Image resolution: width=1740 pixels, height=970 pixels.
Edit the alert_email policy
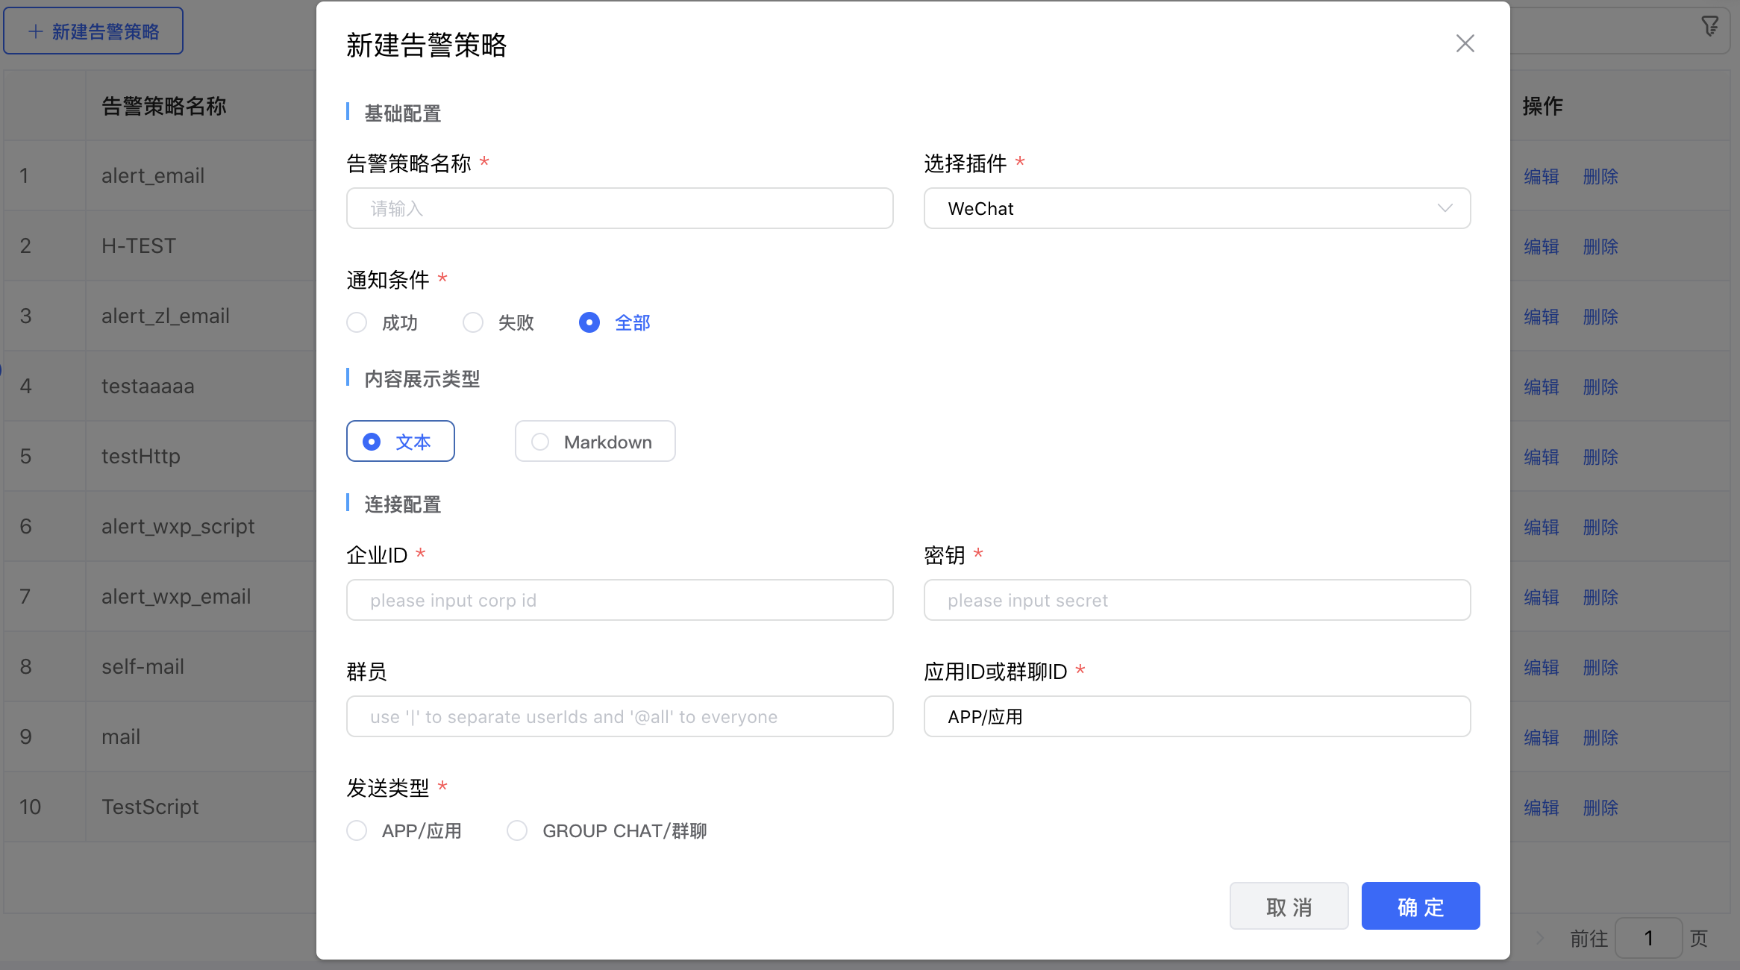[1542, 176]
